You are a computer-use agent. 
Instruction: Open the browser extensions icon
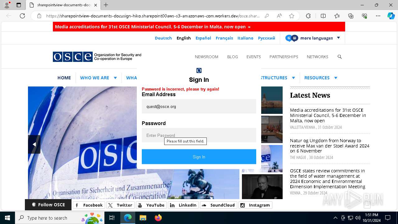(308, 16)
